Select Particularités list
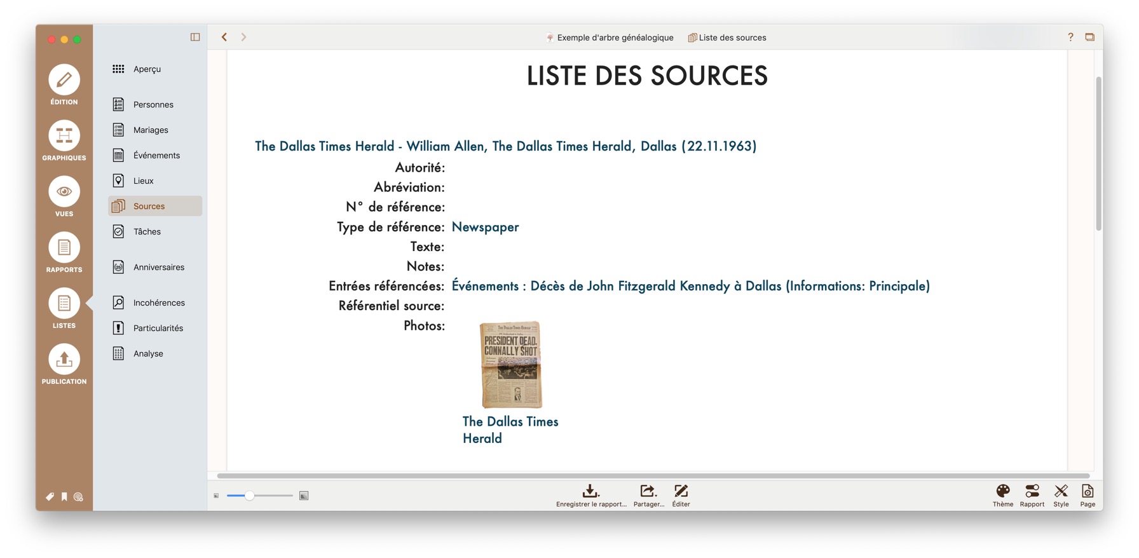1139x558 pixels. pyautogui.click(x=155, y=328)
